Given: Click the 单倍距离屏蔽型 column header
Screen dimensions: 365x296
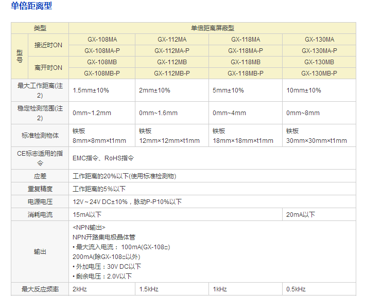Looking at the screenshot, I should 212,28.
